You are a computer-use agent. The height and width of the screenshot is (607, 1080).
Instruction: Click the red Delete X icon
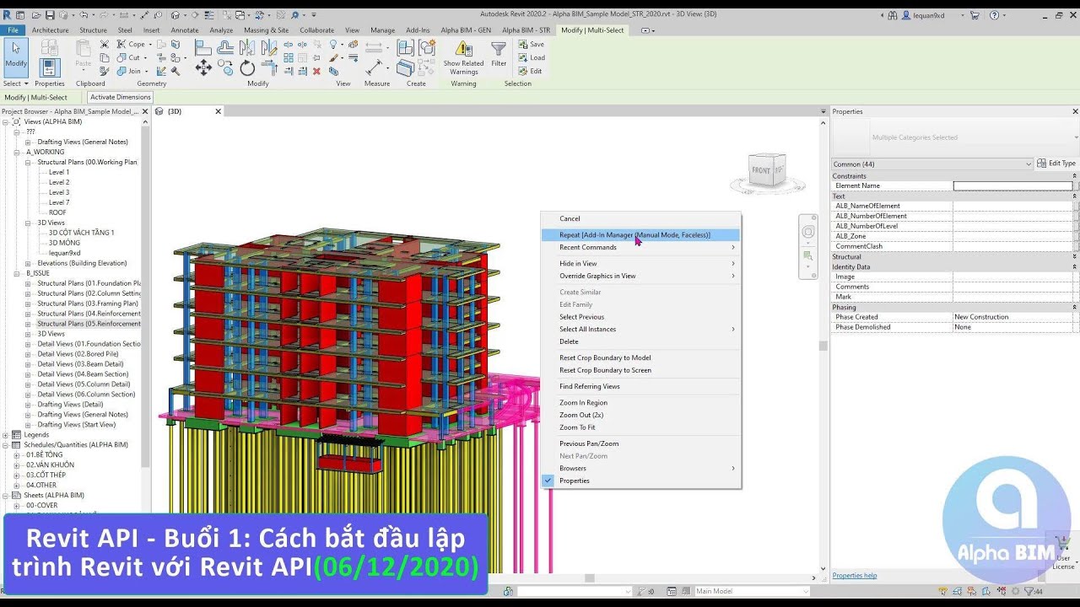click(x=316, y=72)
